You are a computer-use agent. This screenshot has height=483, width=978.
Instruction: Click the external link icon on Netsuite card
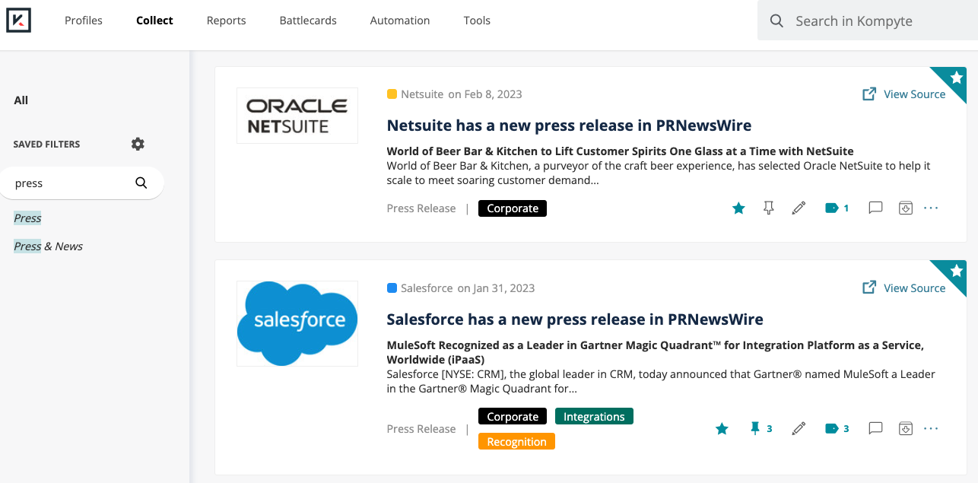(x=869, y=94)
